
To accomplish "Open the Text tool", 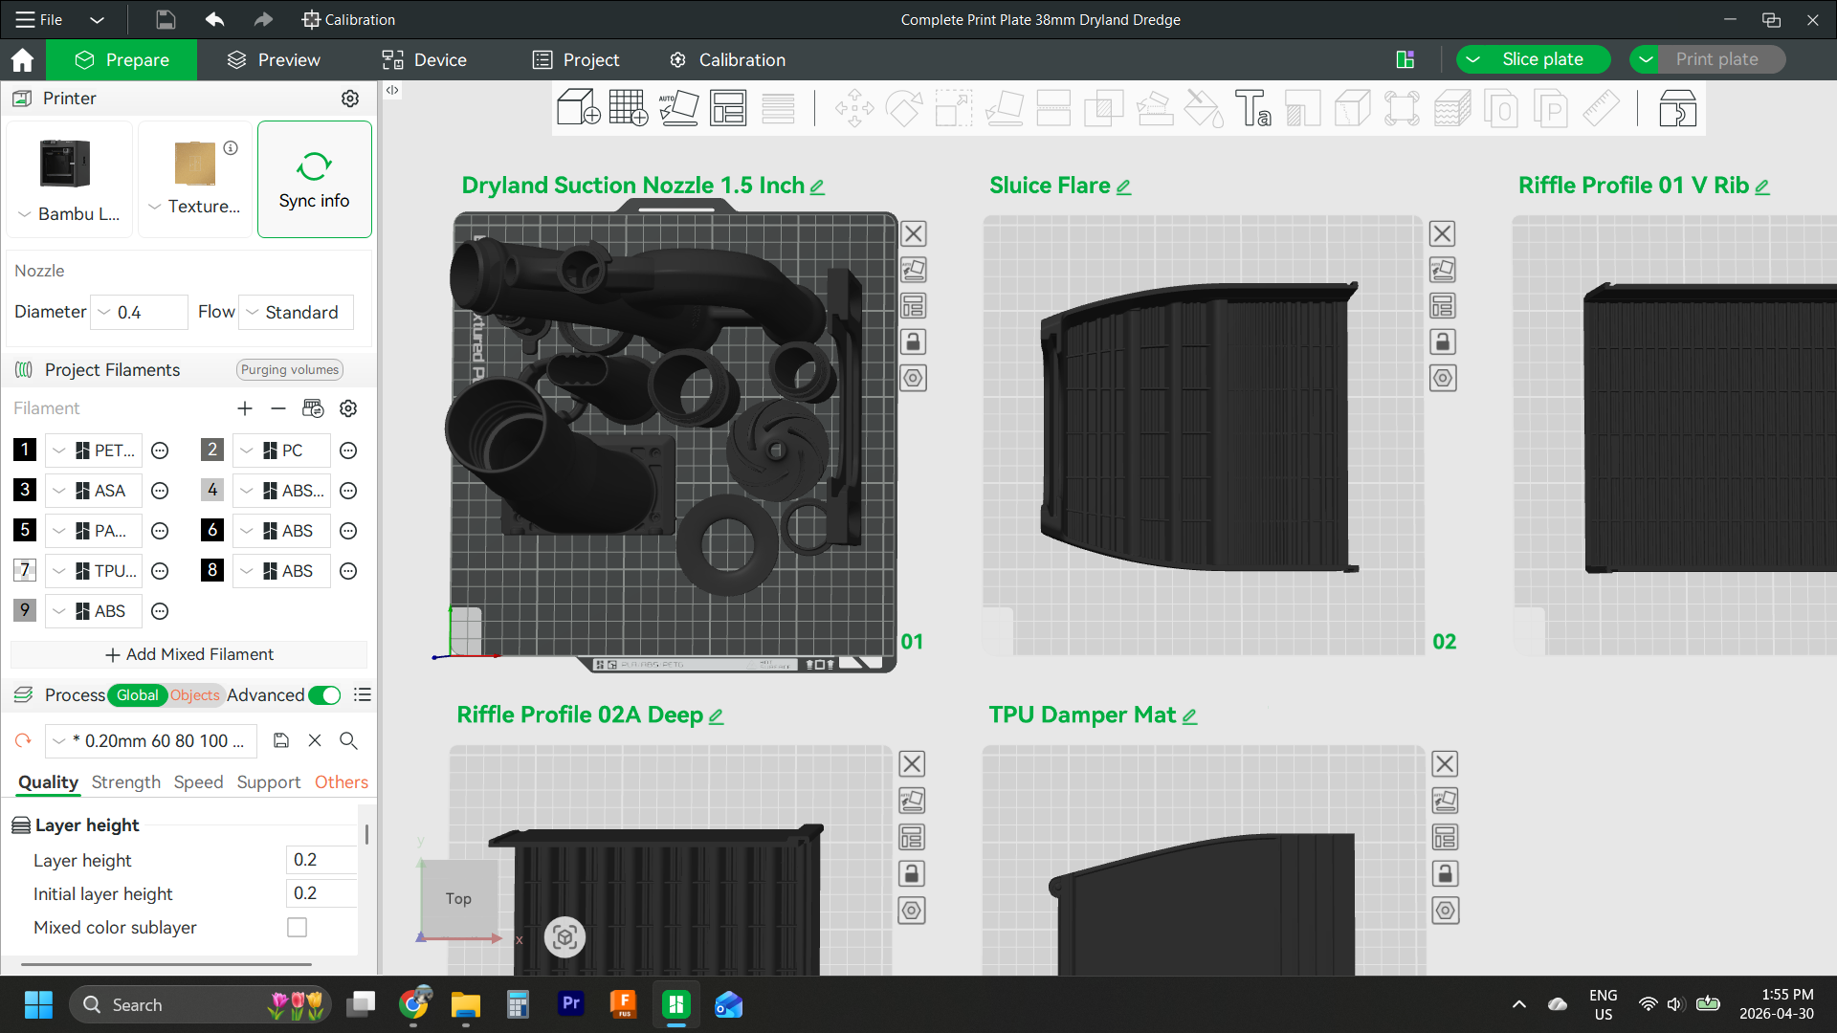I will (x=1253, y=108).
